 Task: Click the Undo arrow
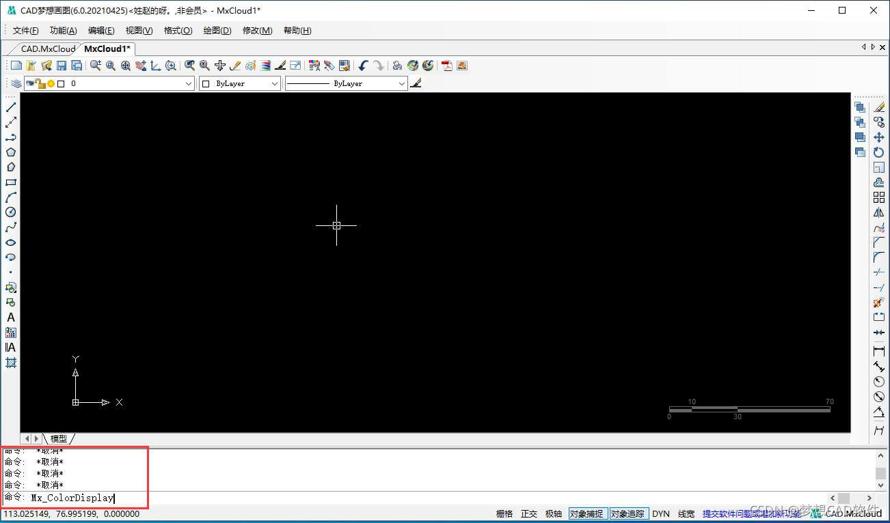pyautogui.click(x=363, y=66)
